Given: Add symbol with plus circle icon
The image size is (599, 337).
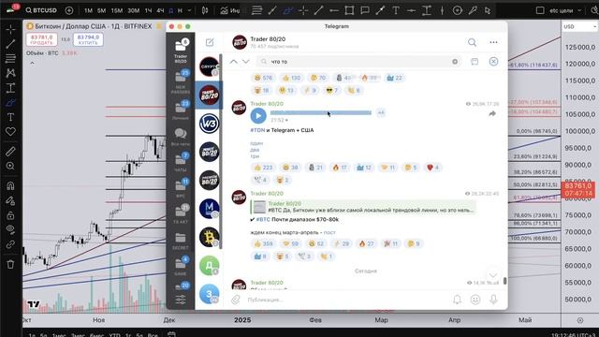Looking at the screenshot, I should [x=69, y=10].
